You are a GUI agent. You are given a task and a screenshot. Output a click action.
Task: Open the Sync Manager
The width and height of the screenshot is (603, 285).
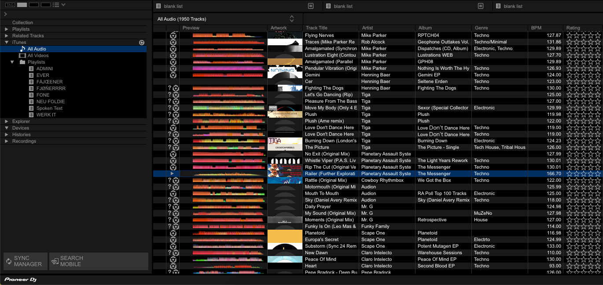[x=25, y=261]
